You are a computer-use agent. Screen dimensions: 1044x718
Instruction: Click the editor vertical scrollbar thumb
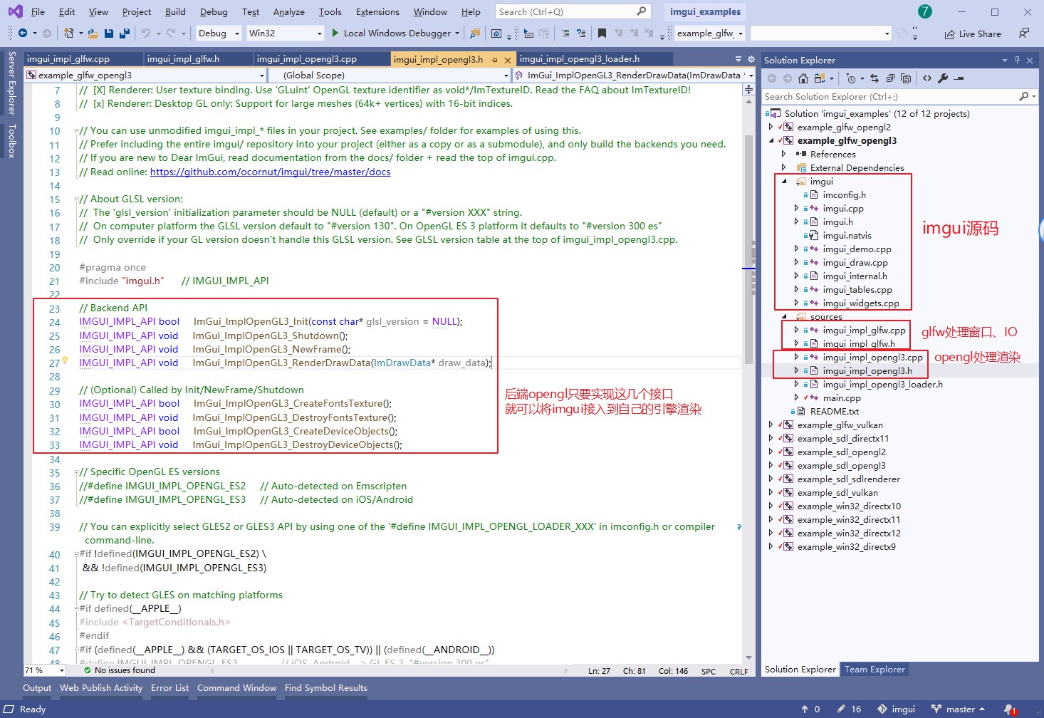click(748, 249)
